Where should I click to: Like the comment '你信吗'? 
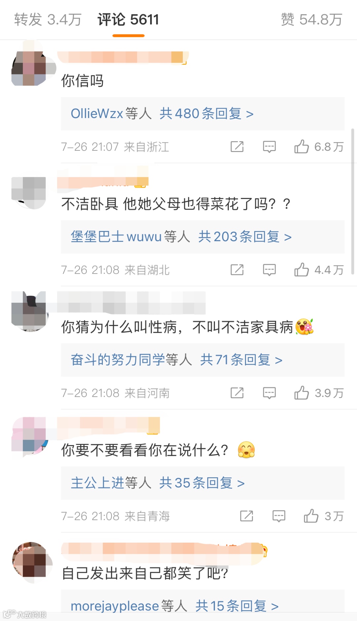coord(301,147)
